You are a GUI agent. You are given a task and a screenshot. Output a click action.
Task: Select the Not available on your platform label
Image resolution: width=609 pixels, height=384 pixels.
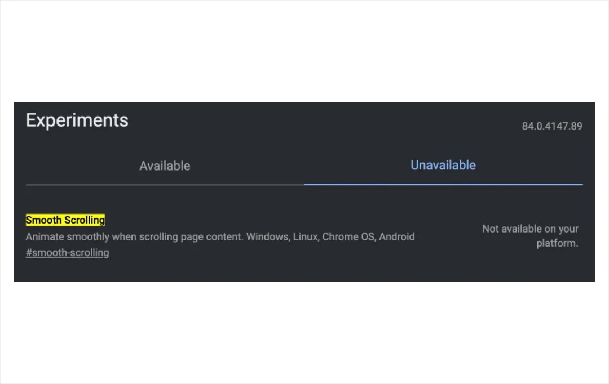(529, 236)
